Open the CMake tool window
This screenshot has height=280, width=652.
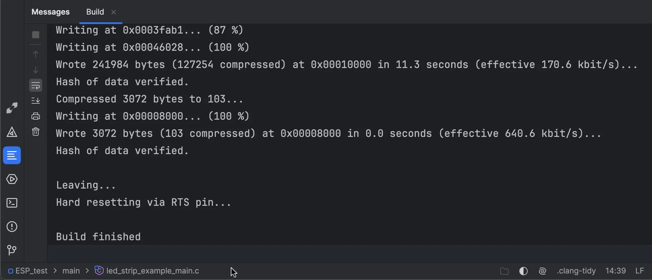[12, 132]
